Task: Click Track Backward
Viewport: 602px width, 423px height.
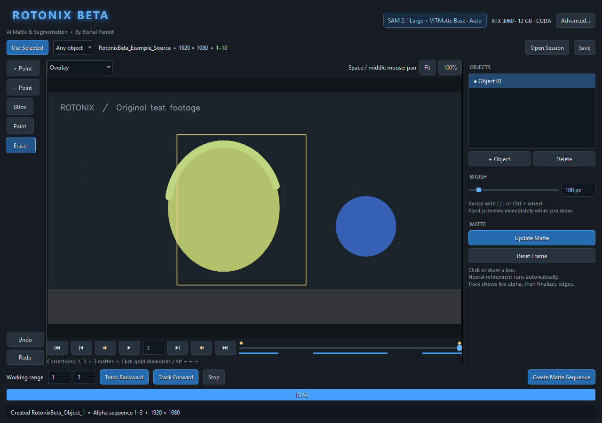Action: click(124, 377)
